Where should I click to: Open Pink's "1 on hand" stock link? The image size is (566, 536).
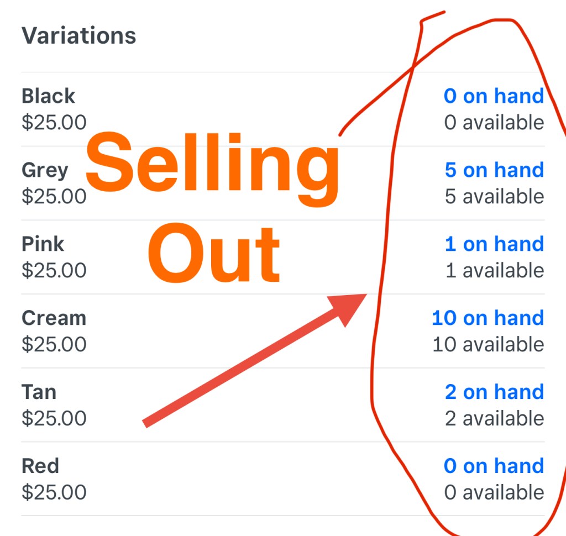click(x=494, y=244)
